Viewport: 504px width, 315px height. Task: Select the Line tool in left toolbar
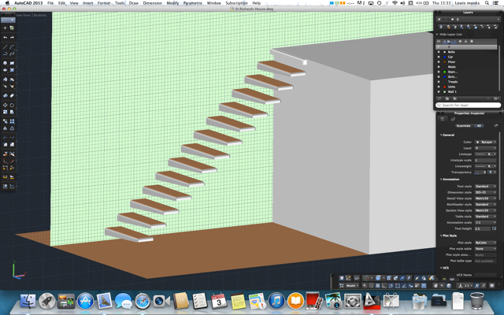5,46
